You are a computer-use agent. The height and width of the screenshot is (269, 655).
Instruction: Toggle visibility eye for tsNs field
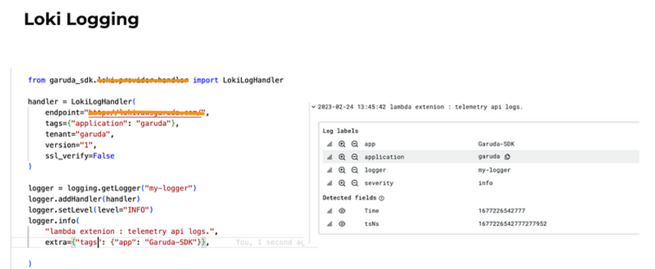click(342, 224)
